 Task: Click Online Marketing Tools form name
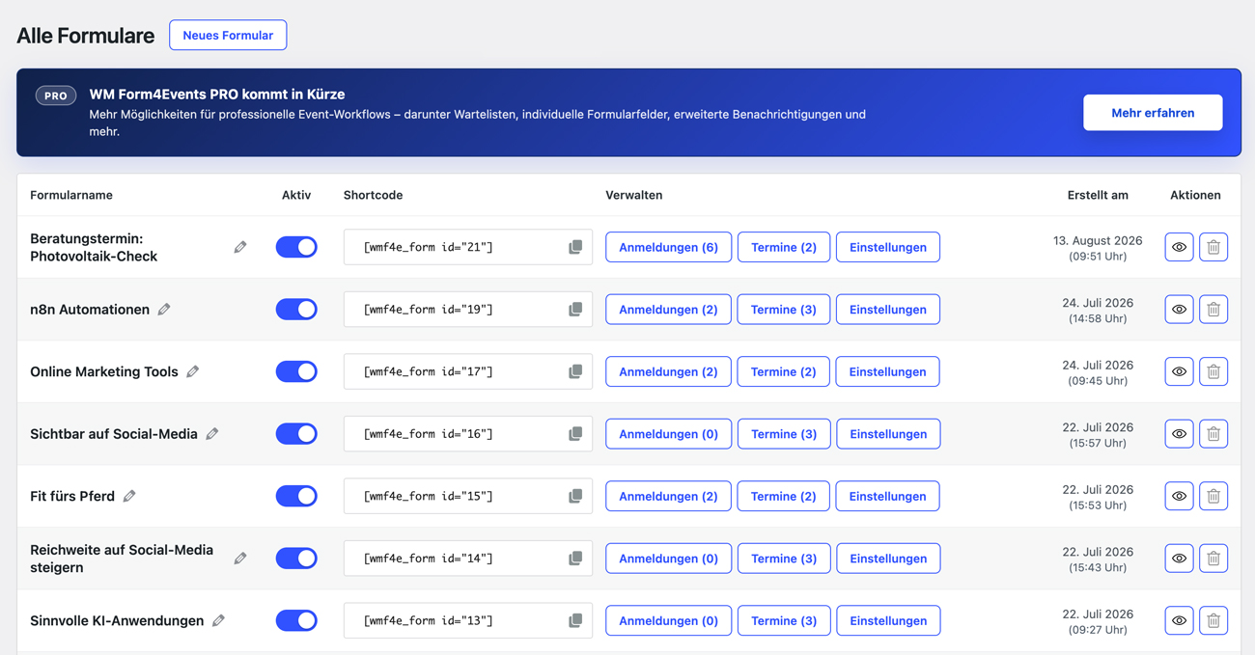(x=104, y=371)
